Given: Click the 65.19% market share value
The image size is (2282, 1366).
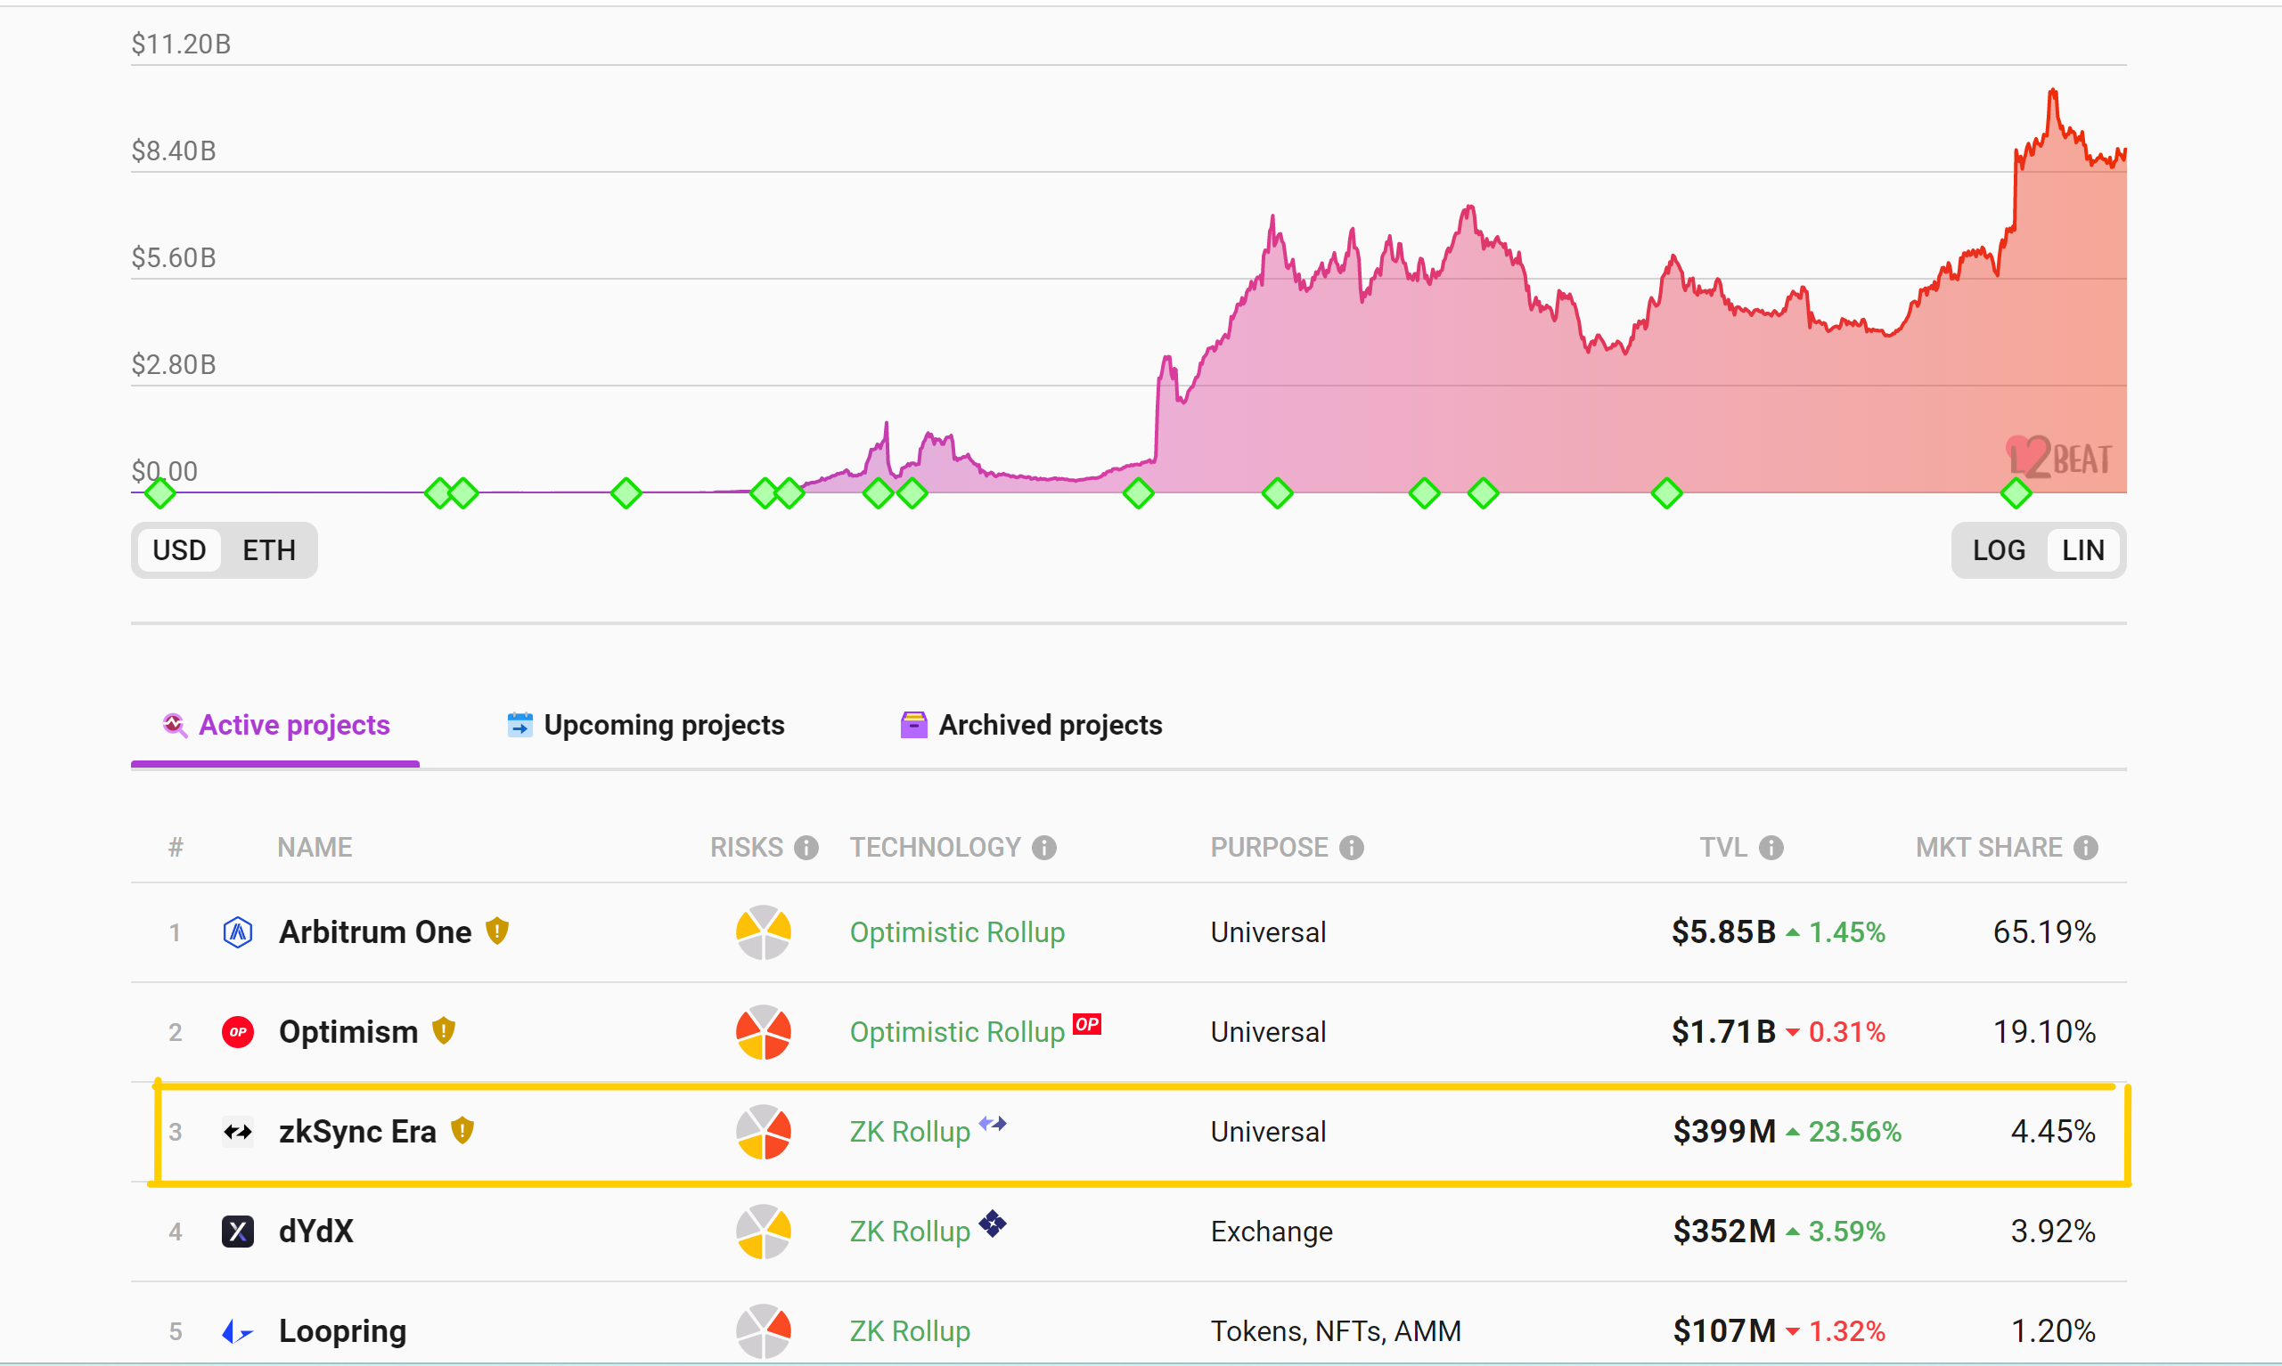Looking at the screenshot, I should (x=2045, y=932).
